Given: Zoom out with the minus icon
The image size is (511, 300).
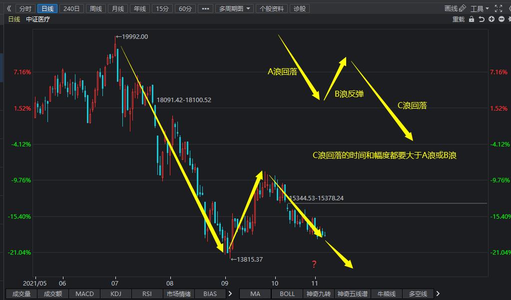Looking at the screenshot, I should (501, 18).
